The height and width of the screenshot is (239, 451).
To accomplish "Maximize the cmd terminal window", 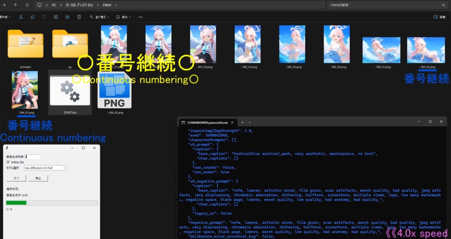I will click(x=430, y=122).
